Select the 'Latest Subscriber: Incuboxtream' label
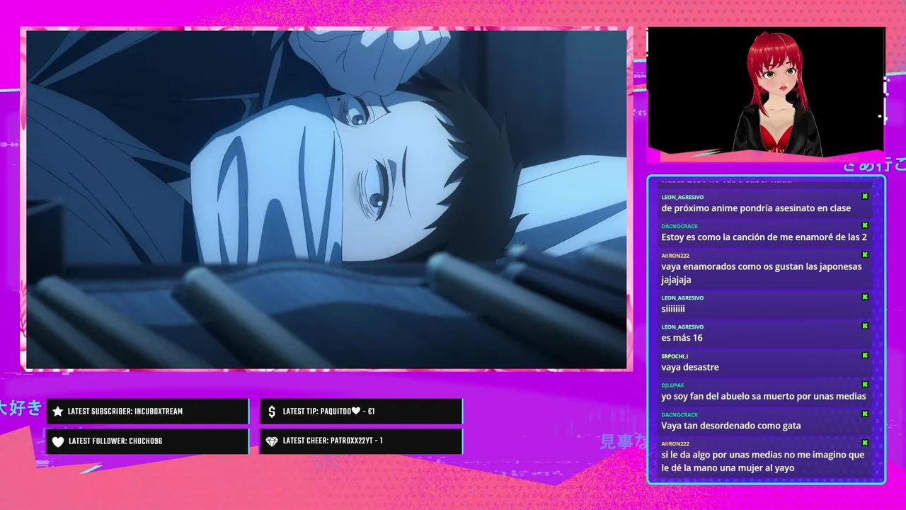 point(125,412)
